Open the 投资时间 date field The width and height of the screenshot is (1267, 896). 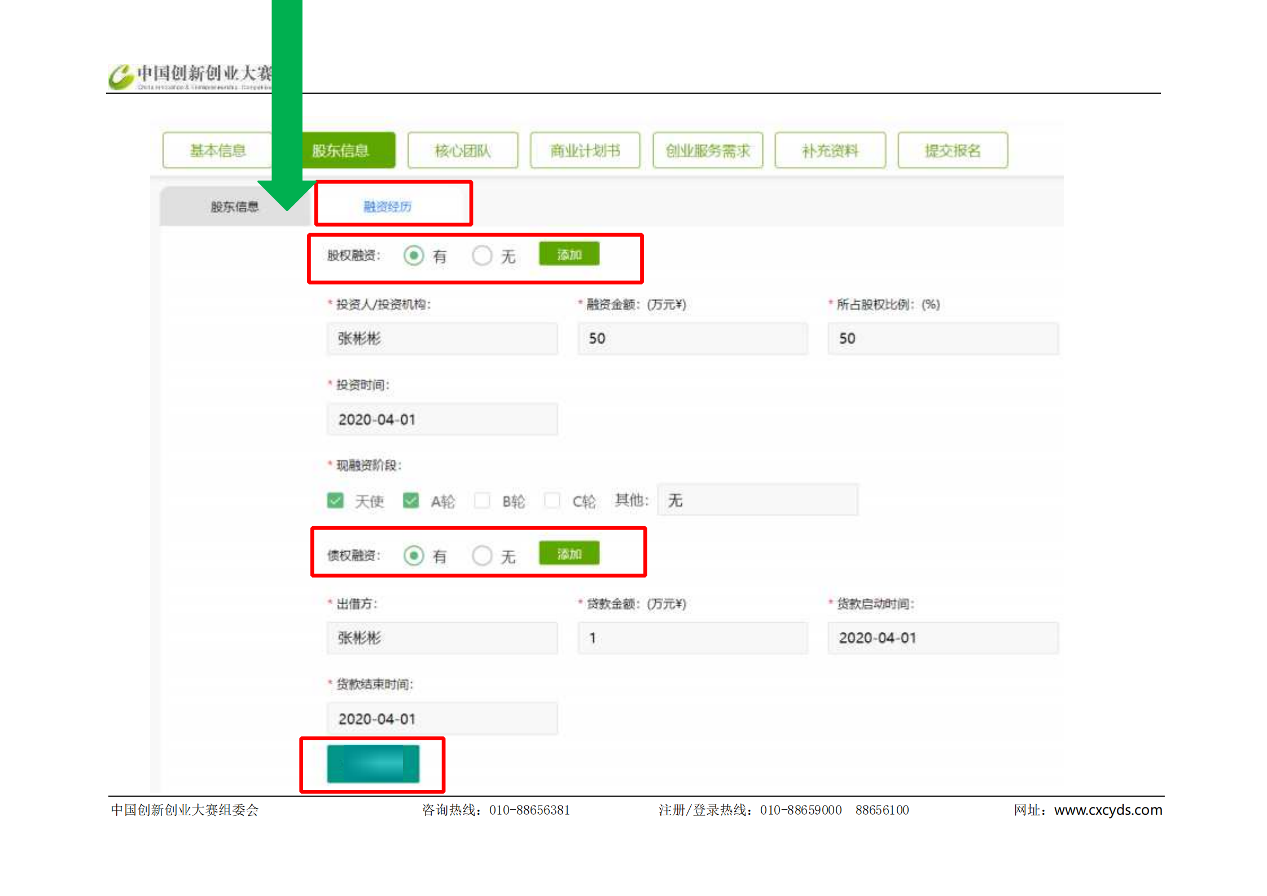pyautogui.click(x=442, y=419)
